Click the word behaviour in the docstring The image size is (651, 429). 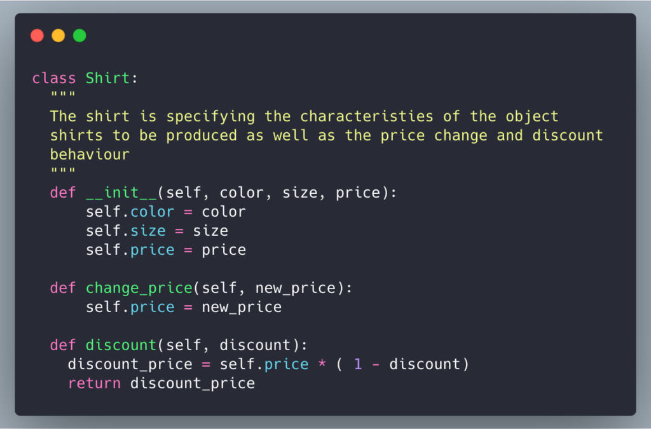90,154
